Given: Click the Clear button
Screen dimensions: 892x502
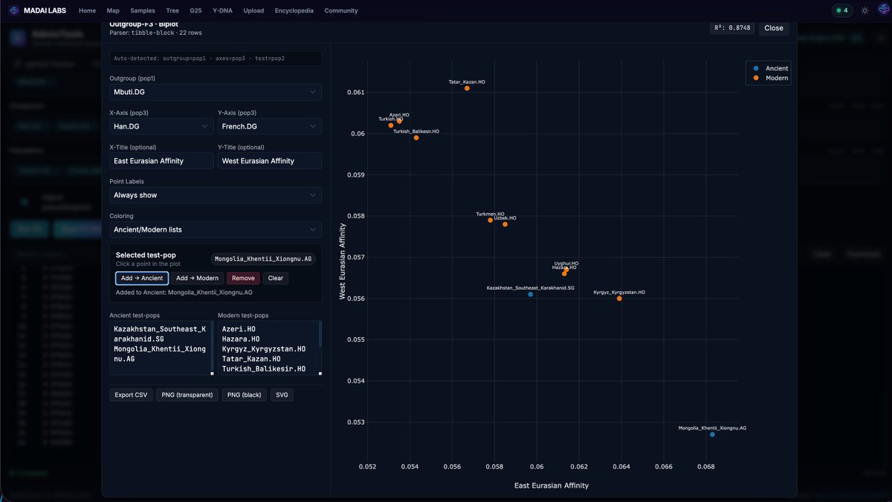Looking at the screenshot, I should (276, 278).
